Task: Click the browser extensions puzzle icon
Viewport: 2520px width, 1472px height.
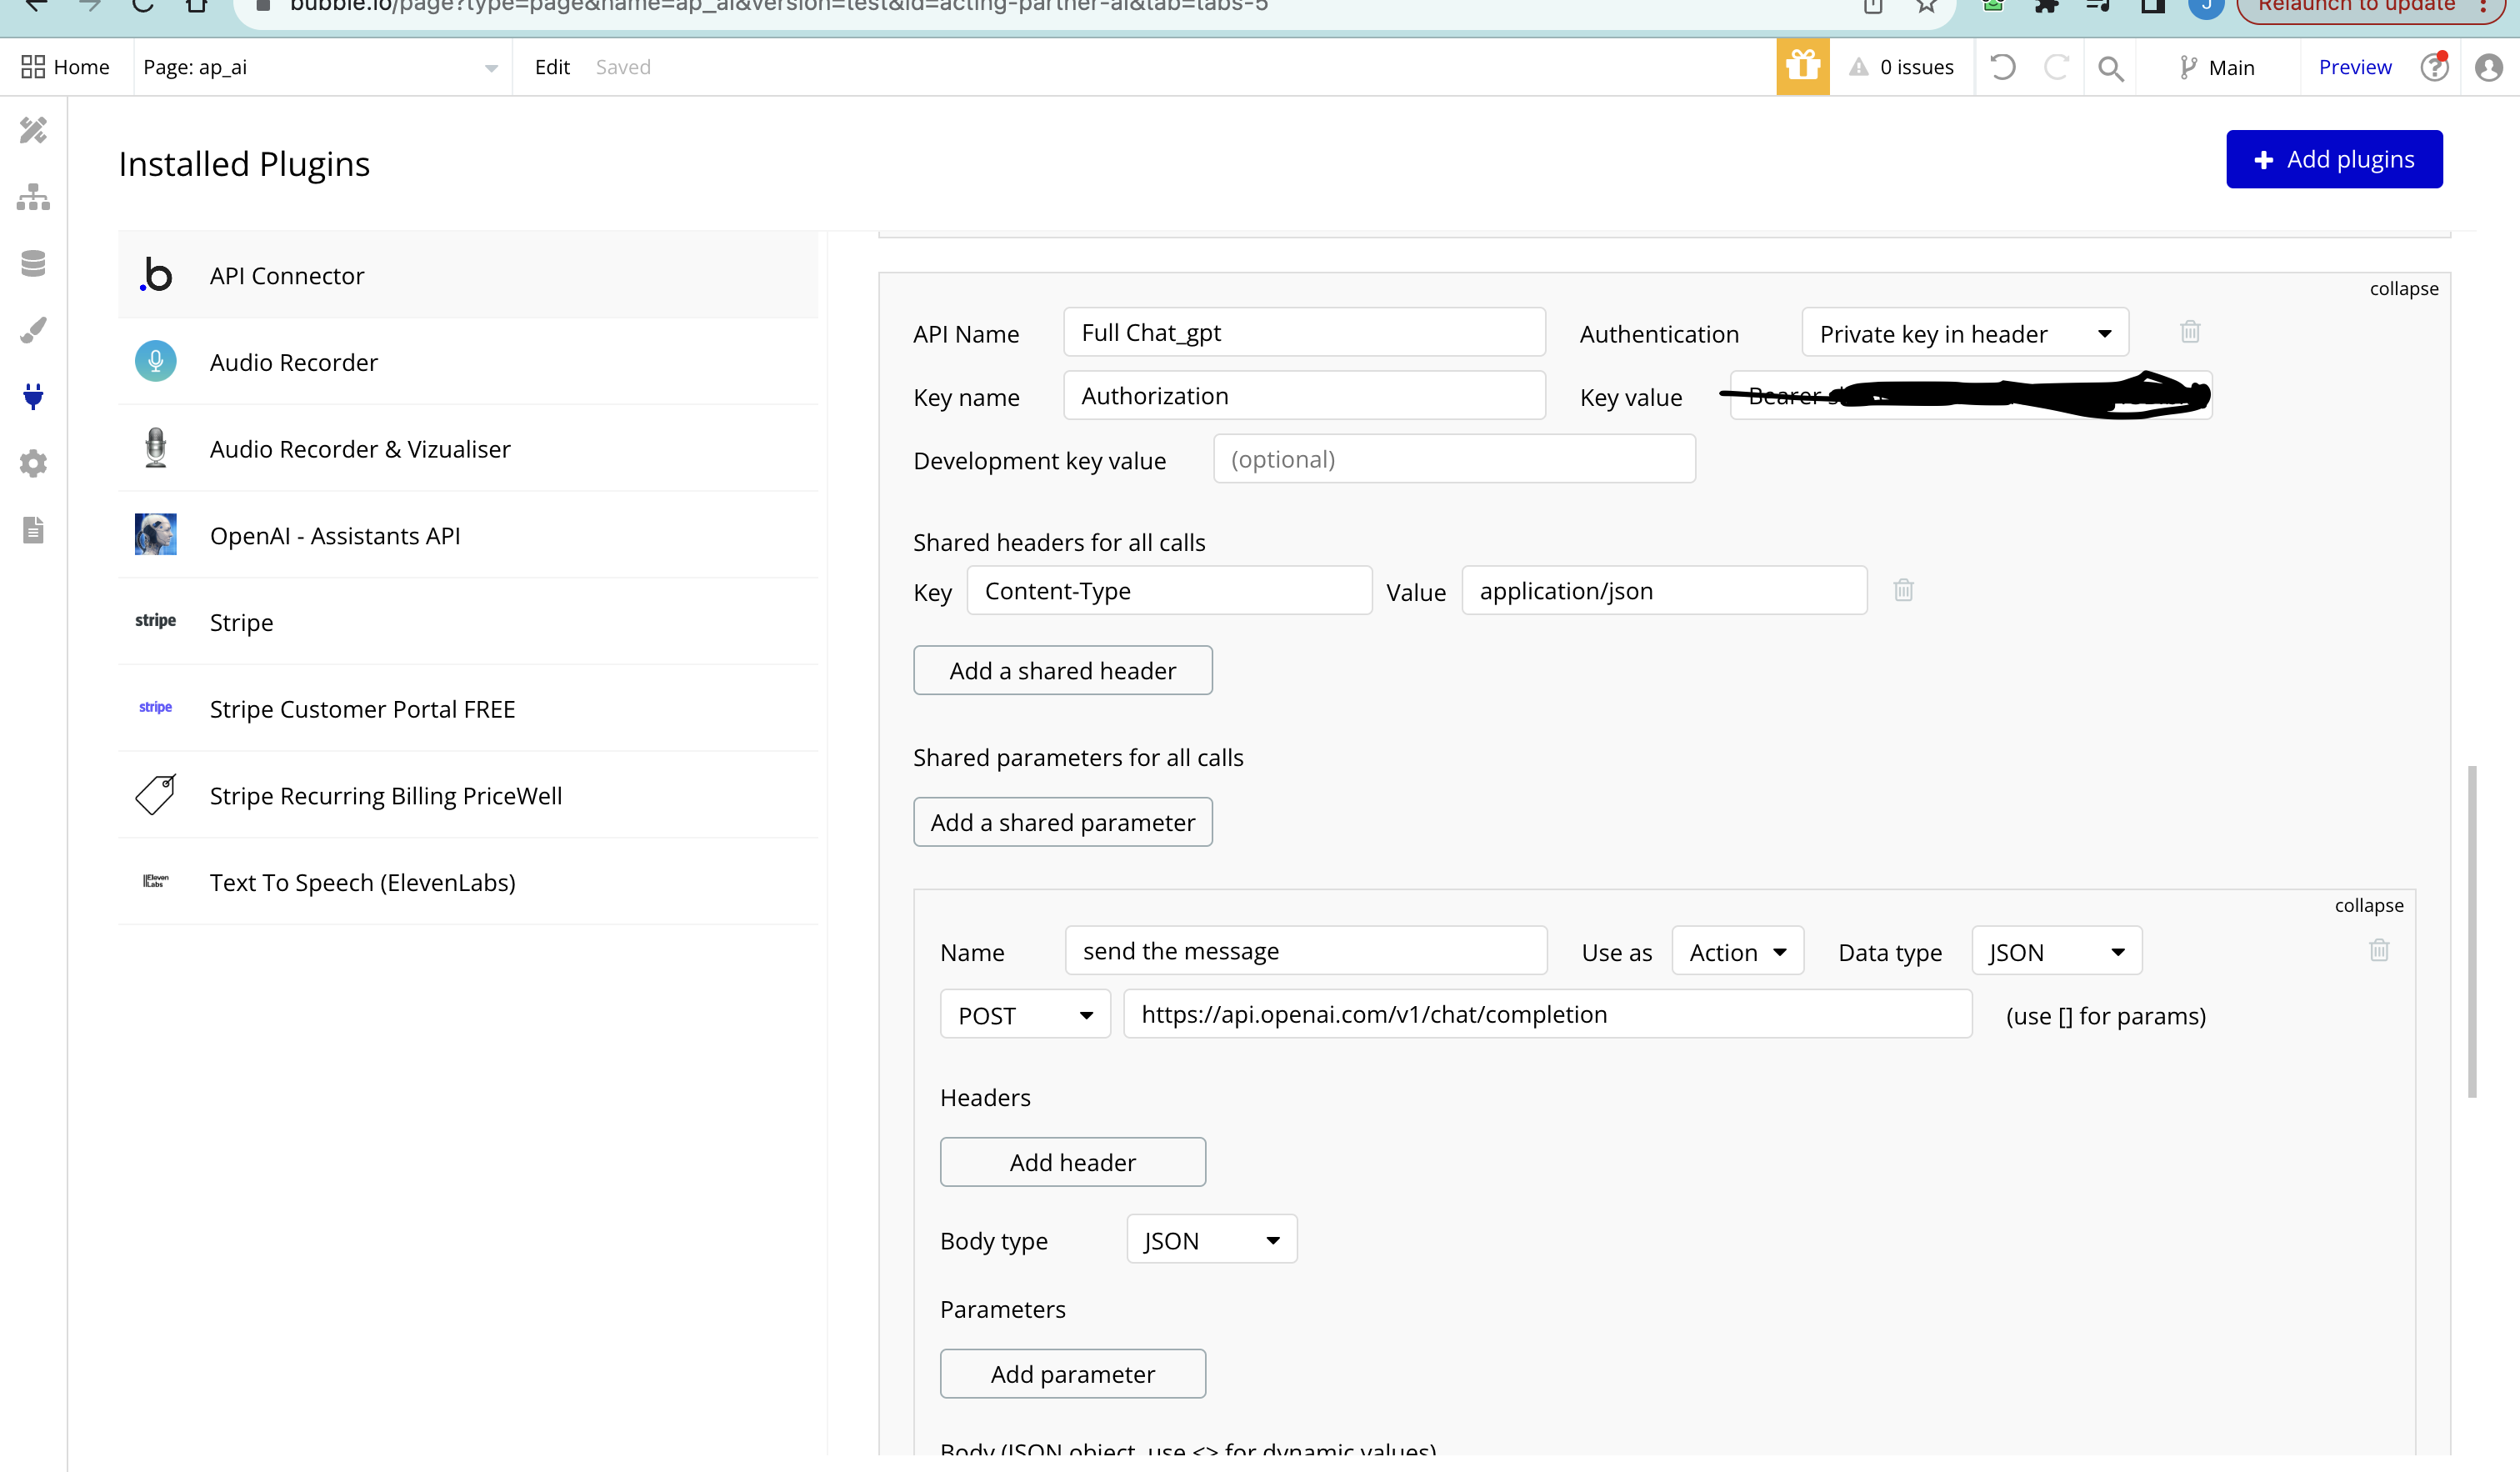Action: point(2046,5)
